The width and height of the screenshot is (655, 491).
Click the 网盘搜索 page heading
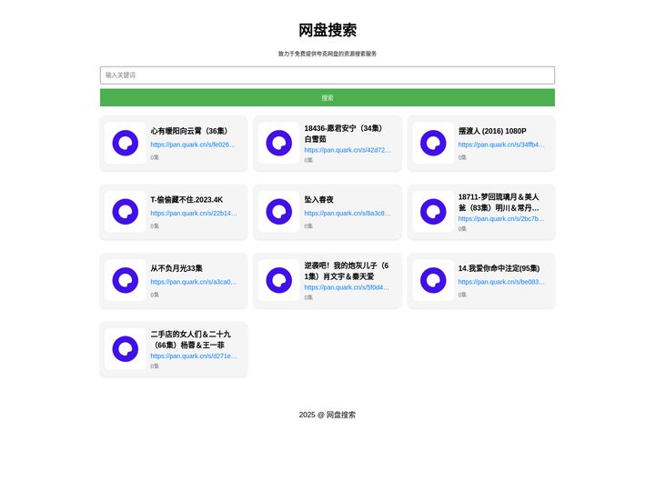[327, 30]
